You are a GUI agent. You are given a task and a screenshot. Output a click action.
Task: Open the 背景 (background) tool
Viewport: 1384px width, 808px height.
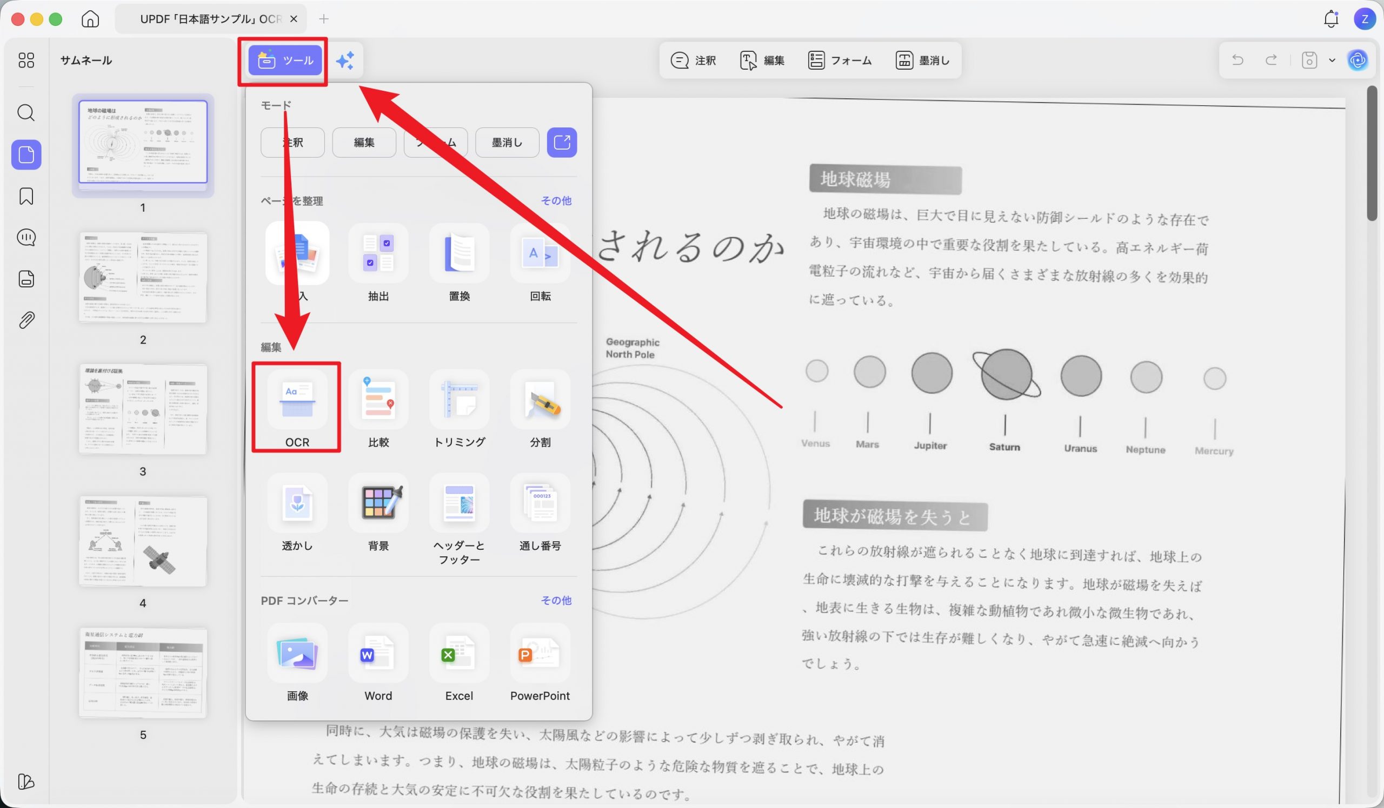tap(378, 513)
